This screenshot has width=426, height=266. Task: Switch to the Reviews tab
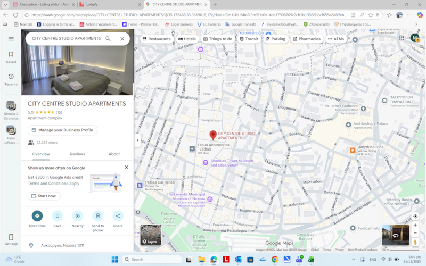[77, 154]
